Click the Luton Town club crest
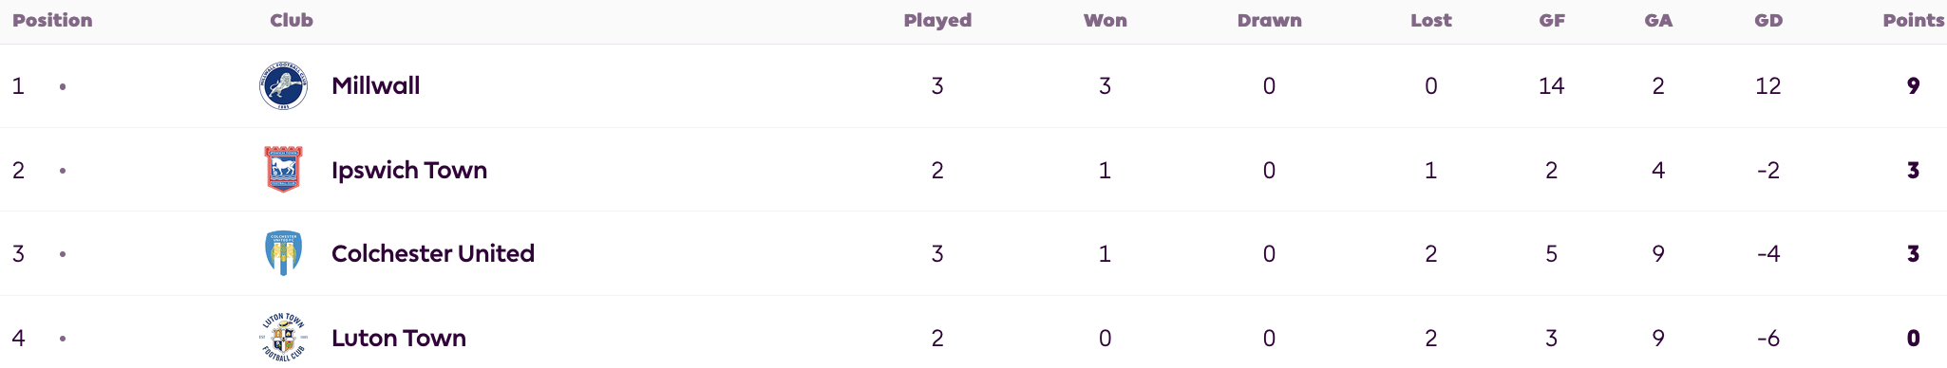The width and height of the screenshot is (1947, 368). (283, 337)
